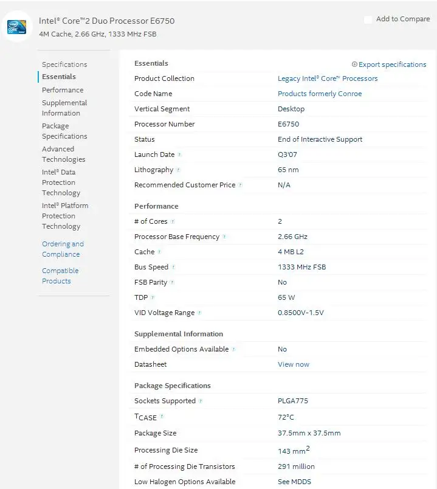Viewport: 437px width, 489px height.
Task: Check the Add to Compare box
Action: 368,19
